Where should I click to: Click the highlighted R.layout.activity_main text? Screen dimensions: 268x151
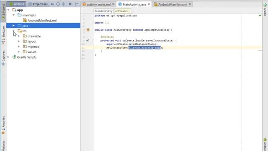click(x=144, y=47)
